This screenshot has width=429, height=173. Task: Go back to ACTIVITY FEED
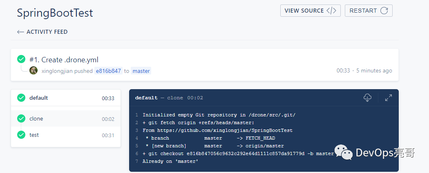(42, 32)
